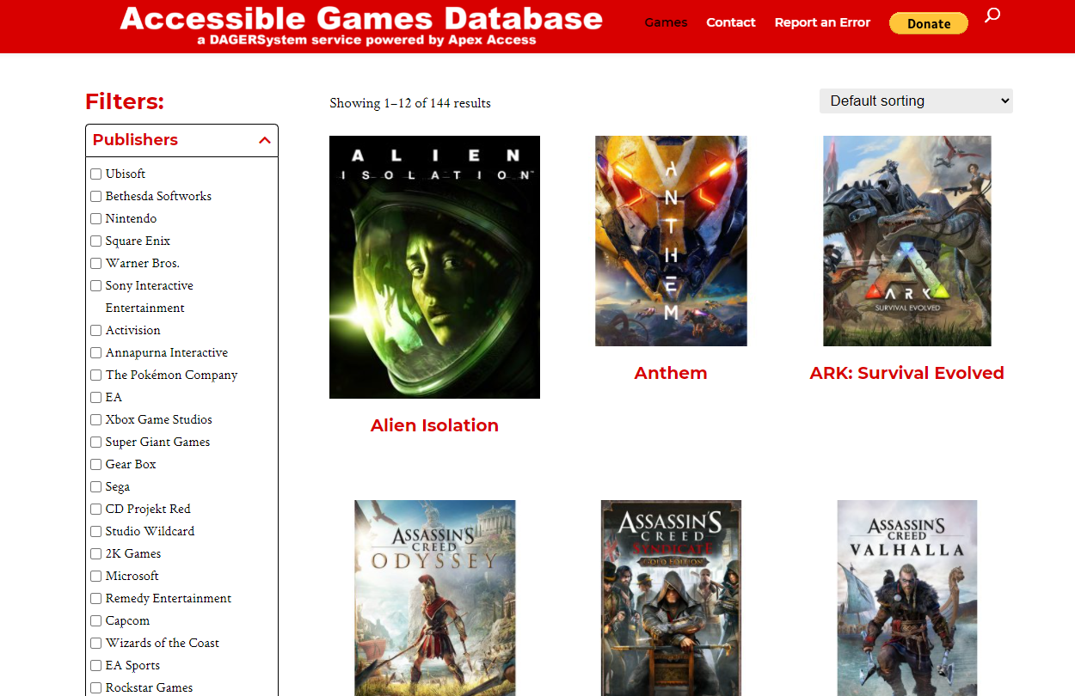Enable the Rockstar Games filter
The width and height of the screenshot is (1075, 696).
pyautogui.click(x=95, y=687)
